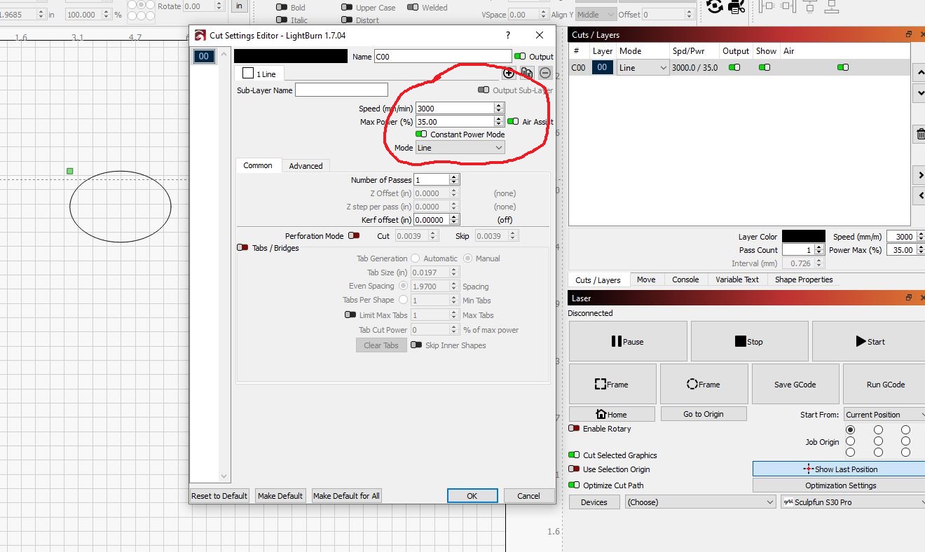The width and height of the screenshot is (925, 552).
Task: Toggle Optimize Cut Path
Action: 574,485
